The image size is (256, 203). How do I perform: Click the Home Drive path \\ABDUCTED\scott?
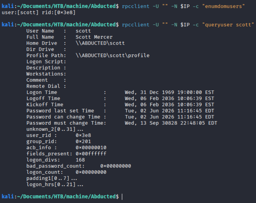pyautogui.click(x=100, y=43)
